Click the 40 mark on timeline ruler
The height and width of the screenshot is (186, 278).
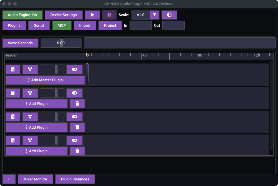click(x=145, y=55)
